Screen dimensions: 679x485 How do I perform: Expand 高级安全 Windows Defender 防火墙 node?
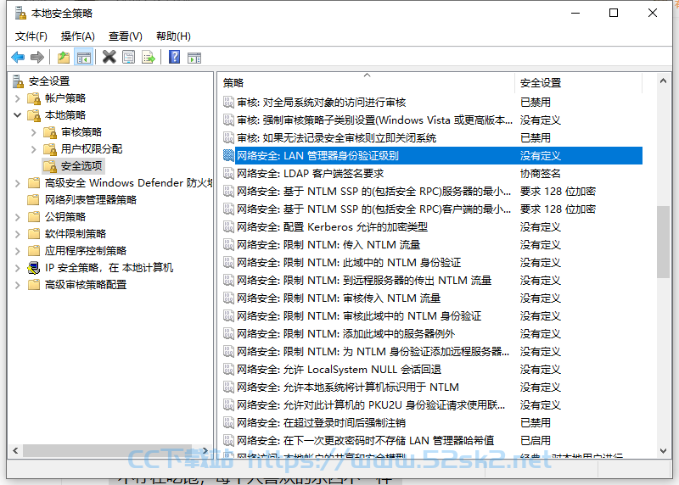click(17, 183)
